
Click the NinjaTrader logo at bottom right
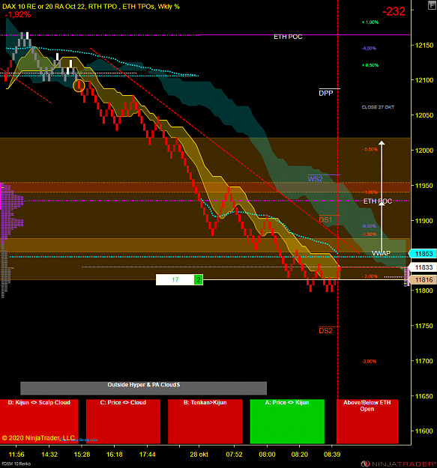point(398,464)
